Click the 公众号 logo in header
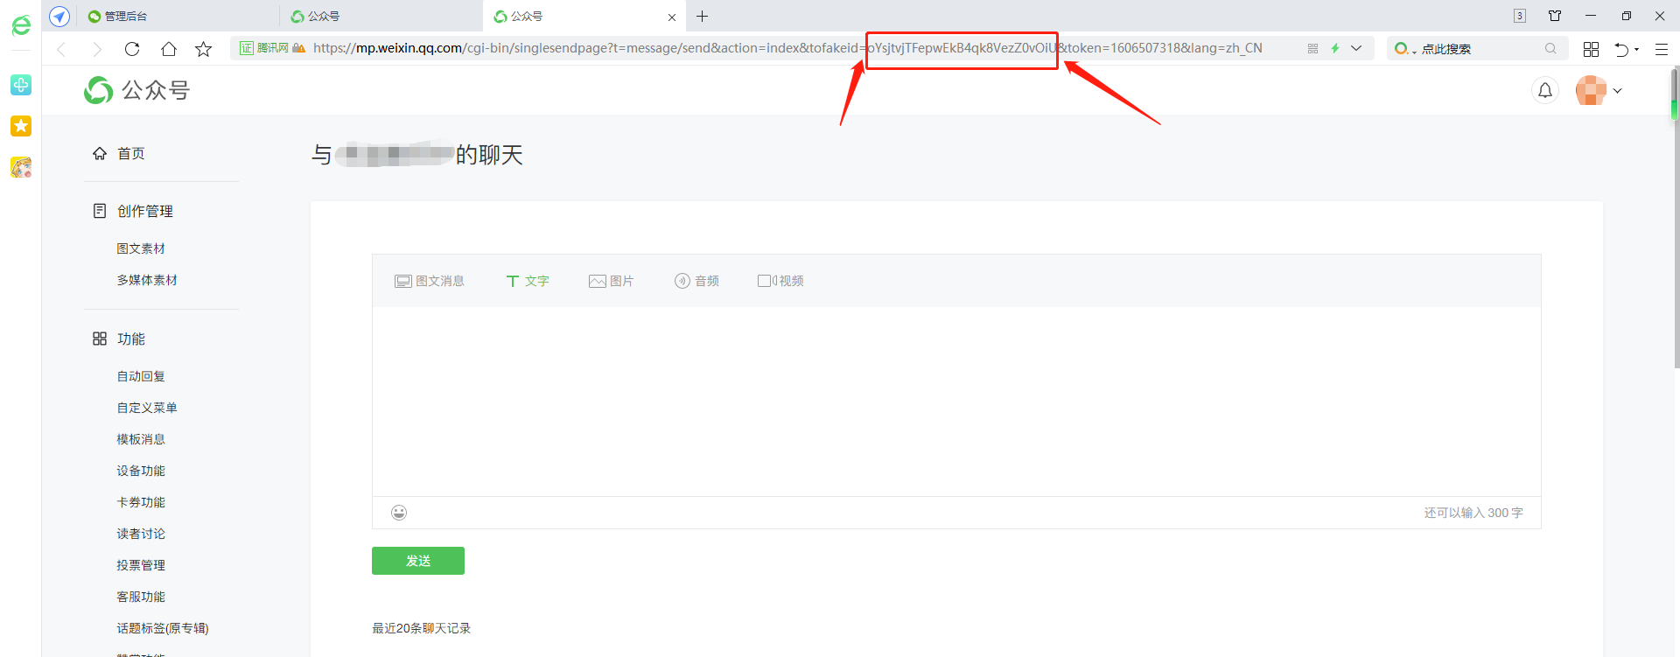 (136, 90)
